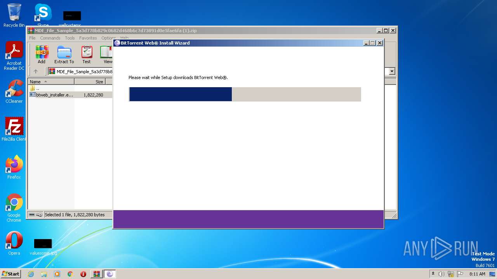Open CCleaner desktop shortcut
Viewport: 497px width, 279px height.
(14, 91)
